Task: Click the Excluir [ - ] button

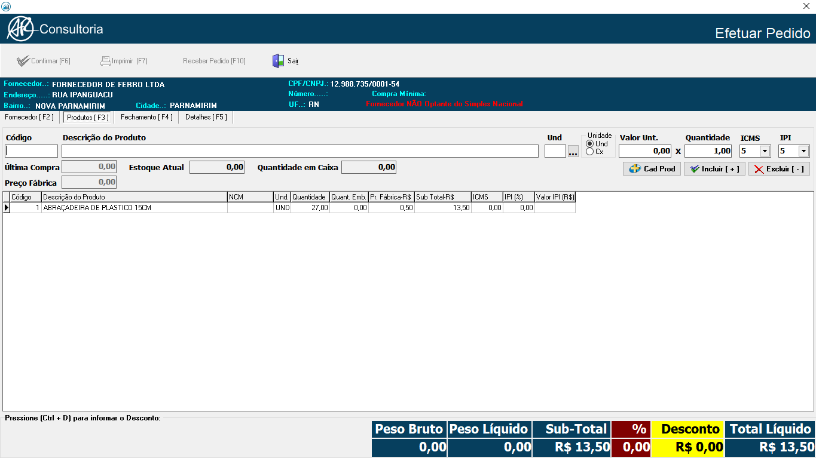Action: (x=779, y=169)
